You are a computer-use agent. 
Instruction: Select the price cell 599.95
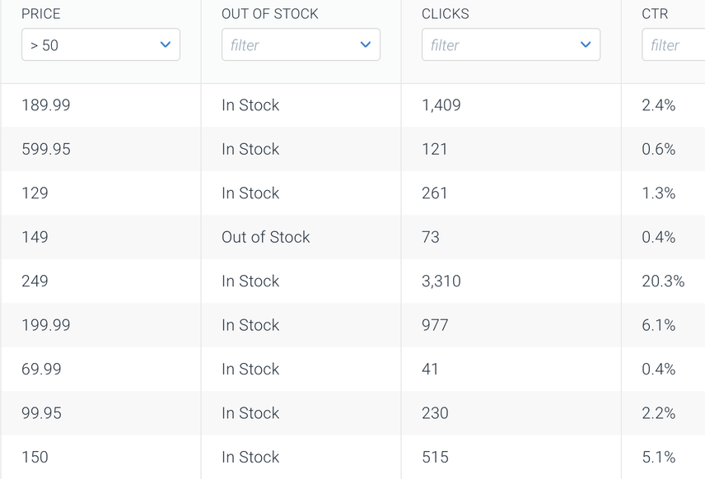pyautogui.click(x=46, y=149)
